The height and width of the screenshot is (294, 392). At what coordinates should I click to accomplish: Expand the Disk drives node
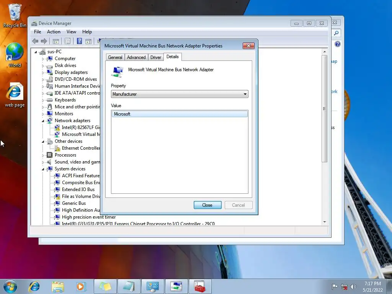tap(43, 66)
